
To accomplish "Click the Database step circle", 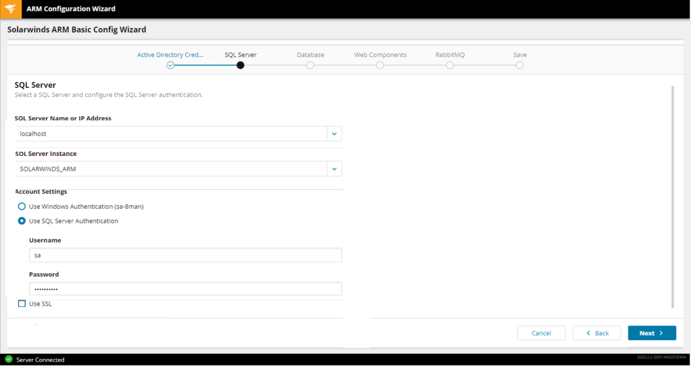I will click(x=310, y=66).
